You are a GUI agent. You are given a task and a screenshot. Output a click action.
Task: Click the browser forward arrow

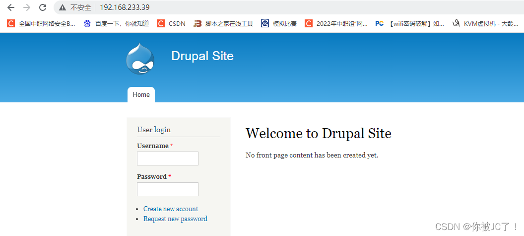(x=27, y=7)
